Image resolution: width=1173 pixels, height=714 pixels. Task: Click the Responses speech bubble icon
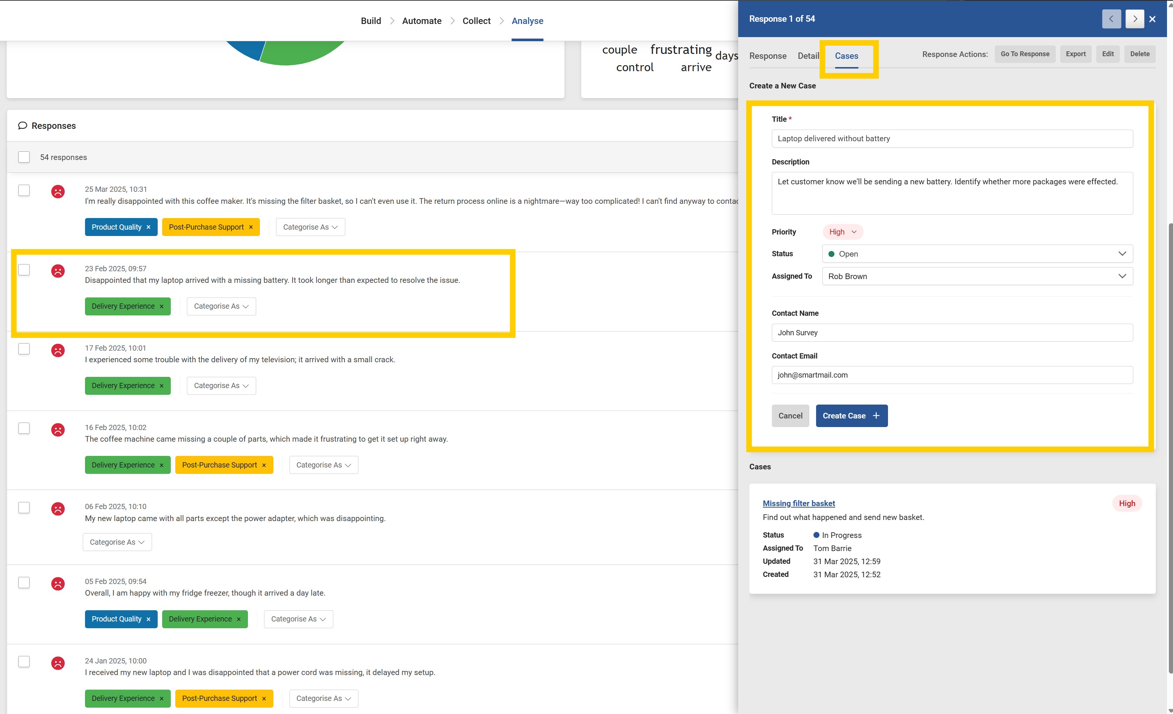click(22, 126)
